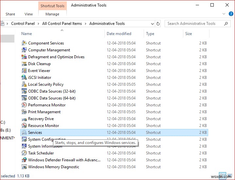Image resolution: width=235 pixels, height=180 pixels.
Task: Select the Resource Monitor icon
Action: click(24, 126)
